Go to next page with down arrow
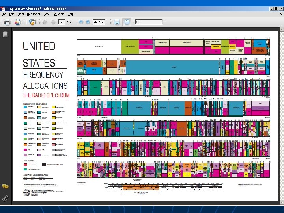The height and width of the screenshot is (213, 284). click(53, 22)
